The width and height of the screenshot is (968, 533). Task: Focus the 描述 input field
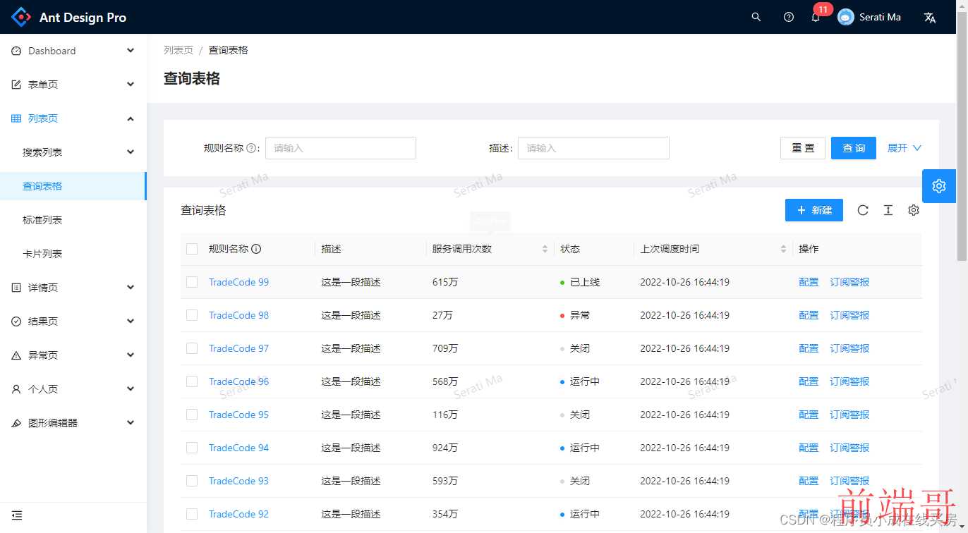click(x=593, y=148)
